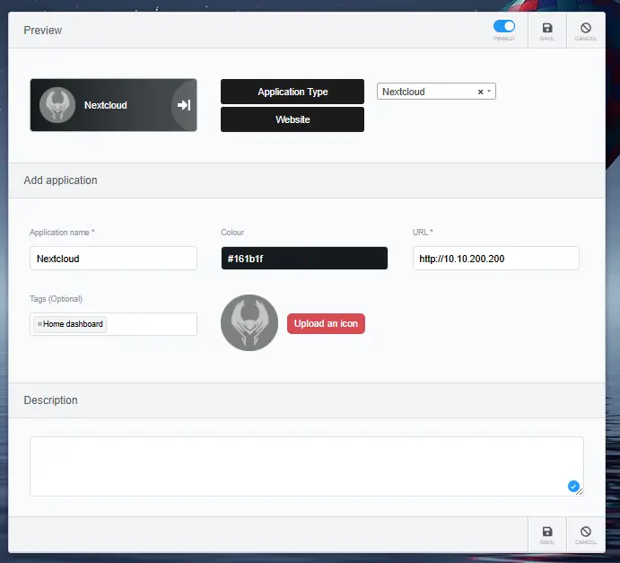The height and width of the screenshot is (563, 620).
Task: Click the Home dashboard tag label
Action: point(73,324)
